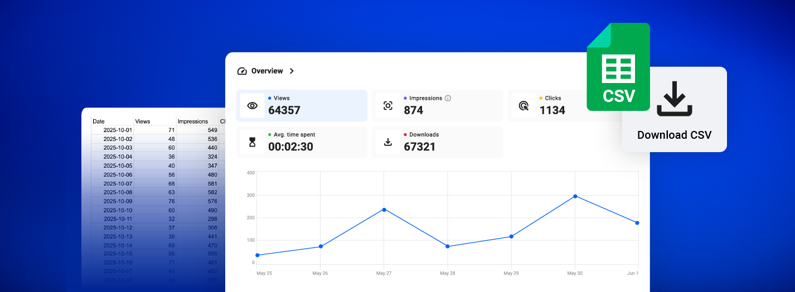Open the Impressions info tooltip icon
The image size is (795, 292).
pyautogui.click(x=448, y=98)
